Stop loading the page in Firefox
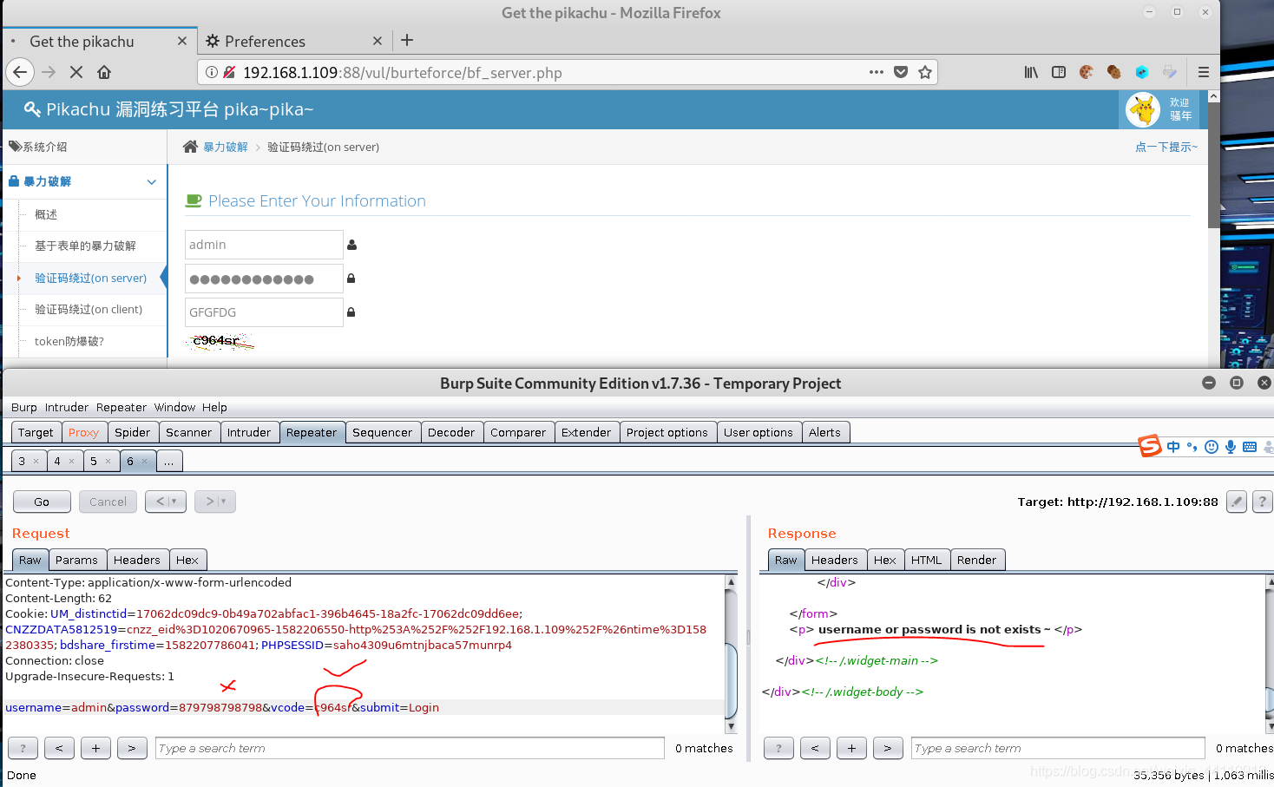 76,72
